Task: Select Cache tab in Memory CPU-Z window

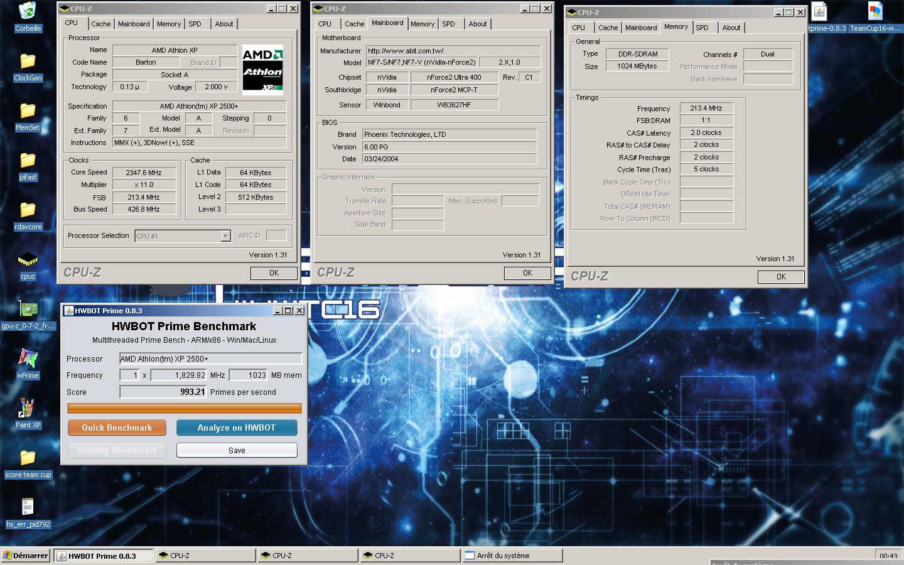Action: point(608,28)
